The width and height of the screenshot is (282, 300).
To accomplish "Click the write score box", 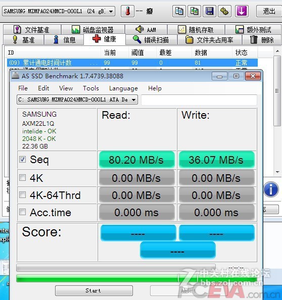I will tap(216, 233).
